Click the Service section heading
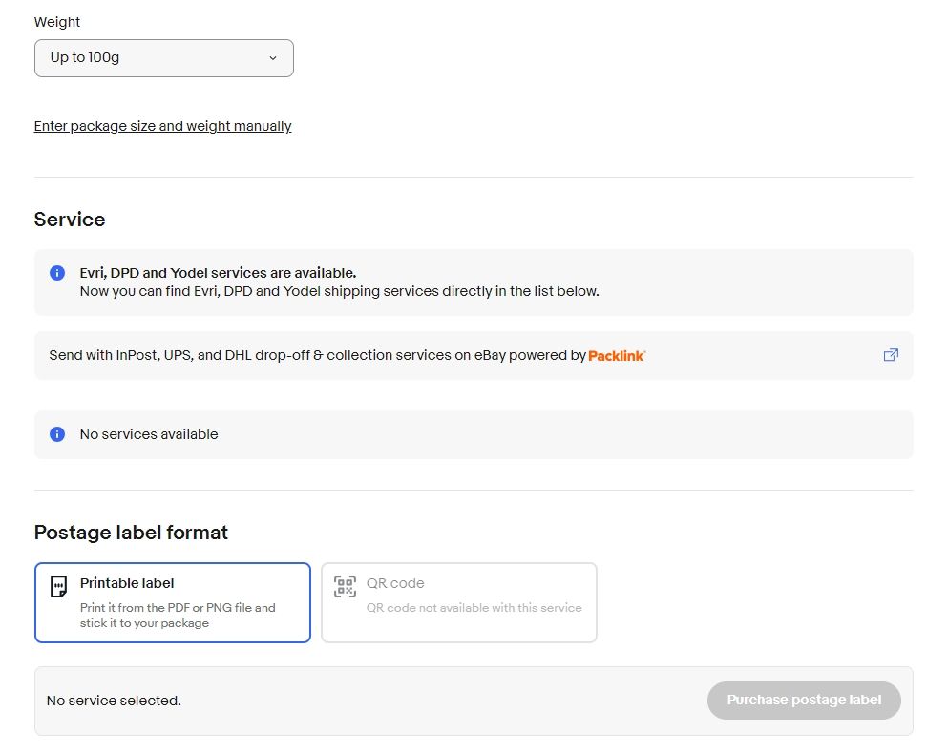This screenshot has height=754, width=927. (x=70, y=220)
